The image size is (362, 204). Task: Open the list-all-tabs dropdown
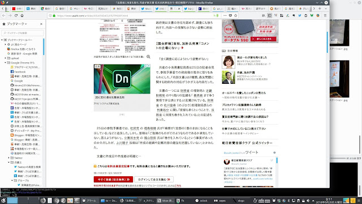(x=326, y=8)
